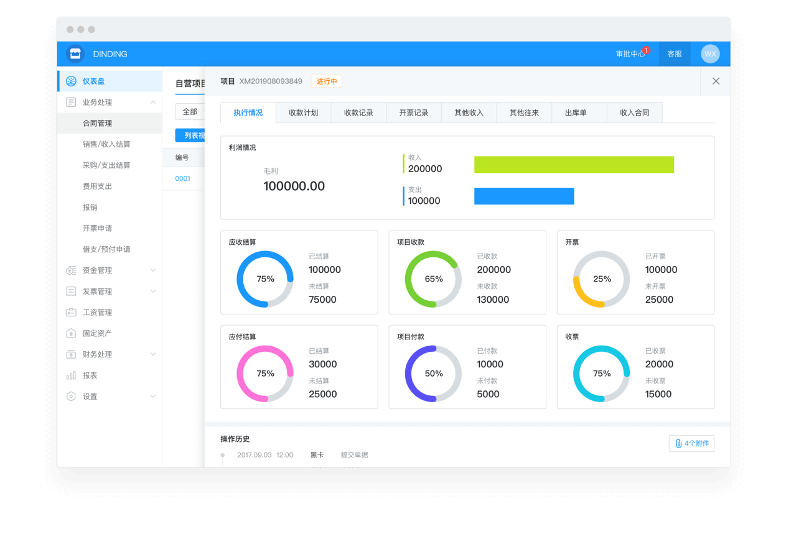Click the 设置 hexagon settings icon
809x547 pixels.
click(x=71, y=397)
